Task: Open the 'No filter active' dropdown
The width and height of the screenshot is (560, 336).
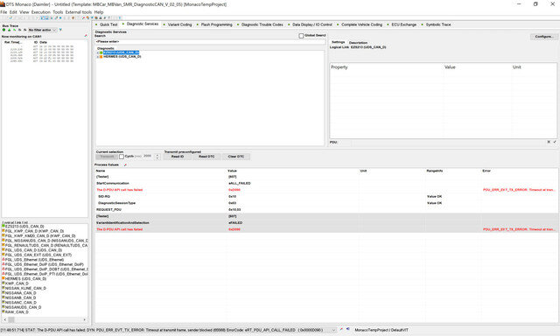Action: tap(43, 30)
